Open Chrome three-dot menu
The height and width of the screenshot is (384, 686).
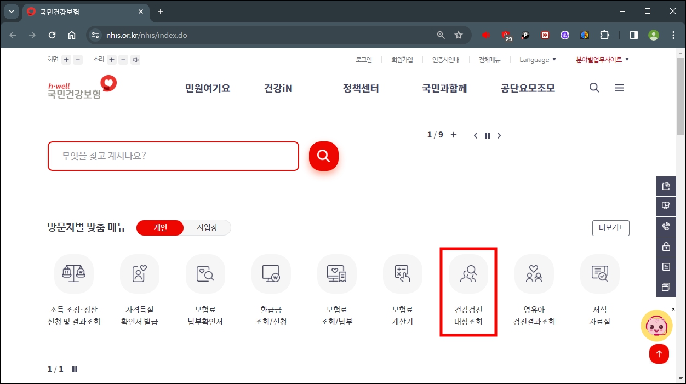point(673,35)
